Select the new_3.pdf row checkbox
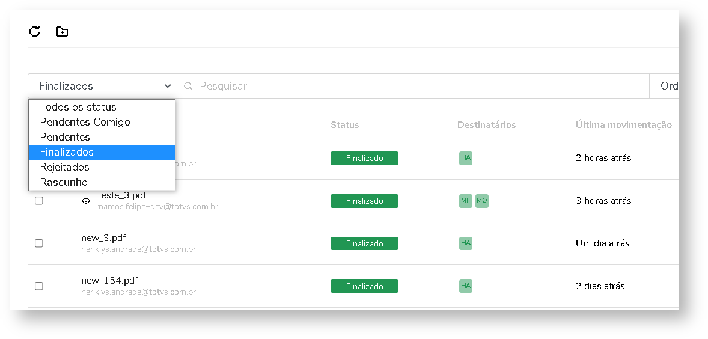Image resolution: width=708 pixels, height=339 pixels. tap(39, 243)
